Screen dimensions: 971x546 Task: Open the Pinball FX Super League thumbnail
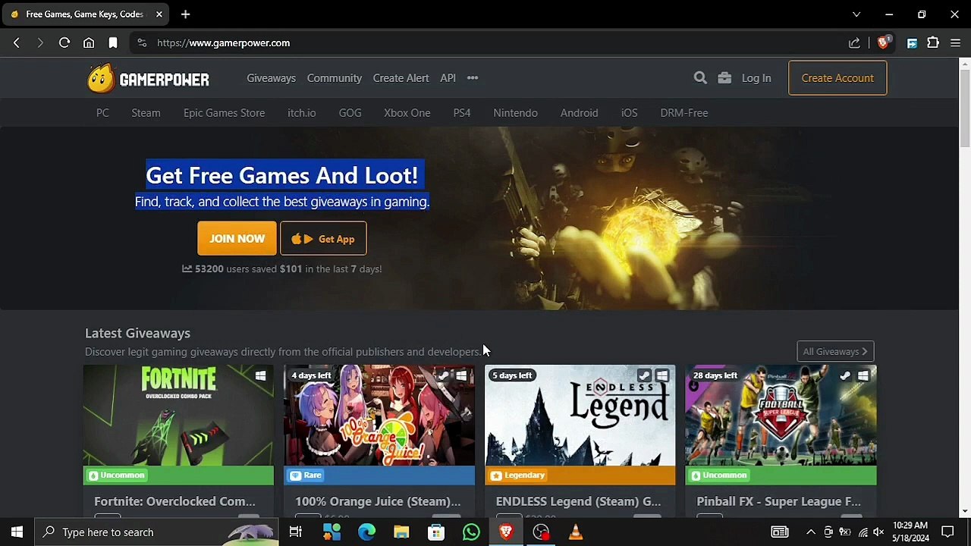point(781,416)
